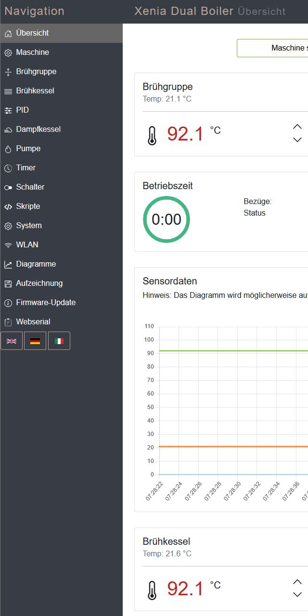The width and height of the screenshot is (308, 616).
Task: Click the thermometer icon in Brühkessel card
Action: [152, 590]
